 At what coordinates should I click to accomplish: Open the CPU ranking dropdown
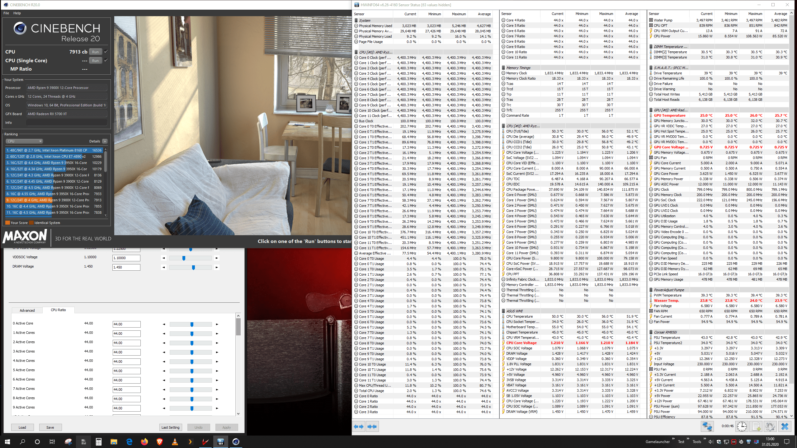tap(24, 141)
